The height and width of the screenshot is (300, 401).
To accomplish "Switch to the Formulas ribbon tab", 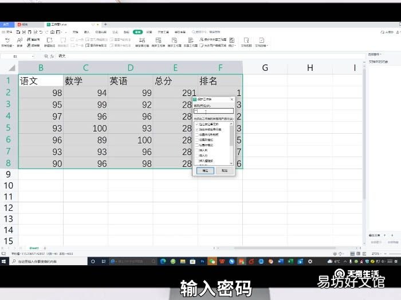I will pos(115,32).
